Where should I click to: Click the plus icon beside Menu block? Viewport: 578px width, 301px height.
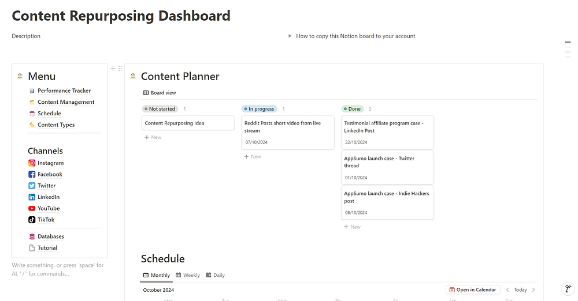113,69
